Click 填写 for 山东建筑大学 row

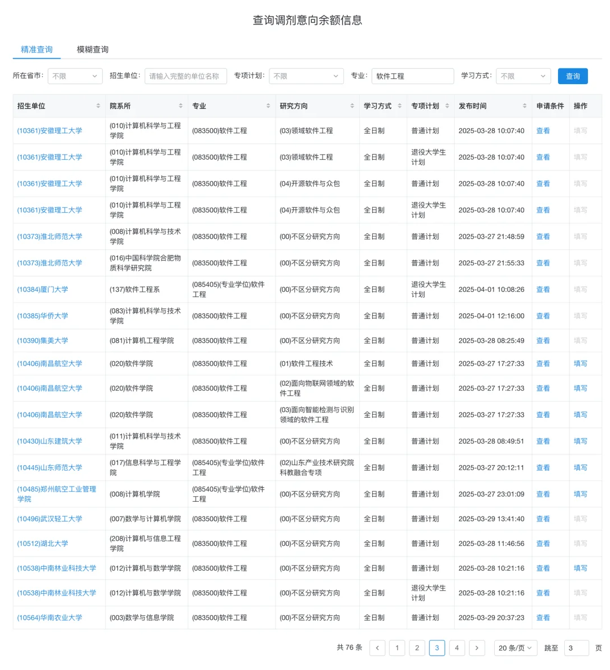pyautogui.click(x=580, y=441)
